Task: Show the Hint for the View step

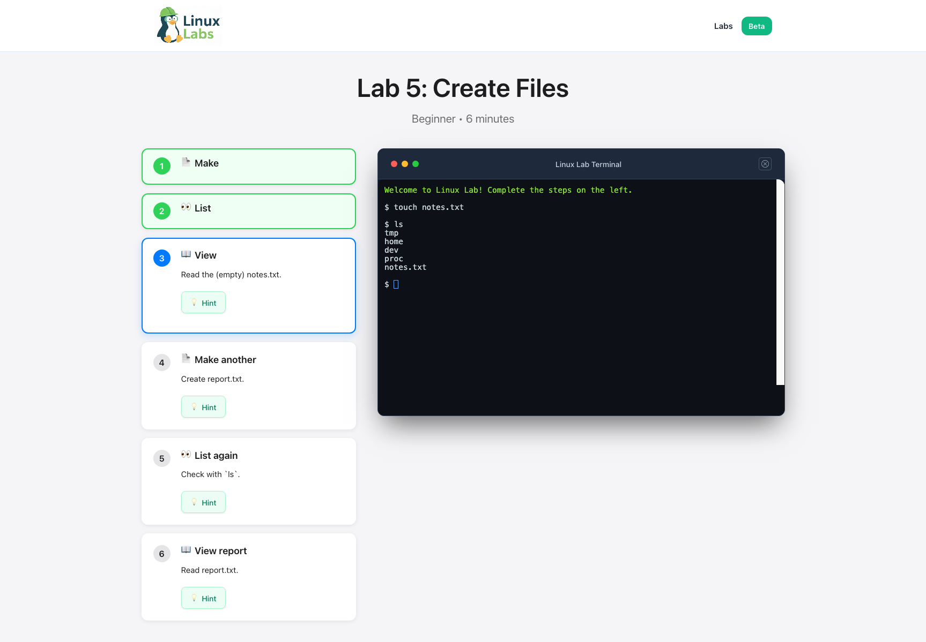Action: click(x=203, y=303)
